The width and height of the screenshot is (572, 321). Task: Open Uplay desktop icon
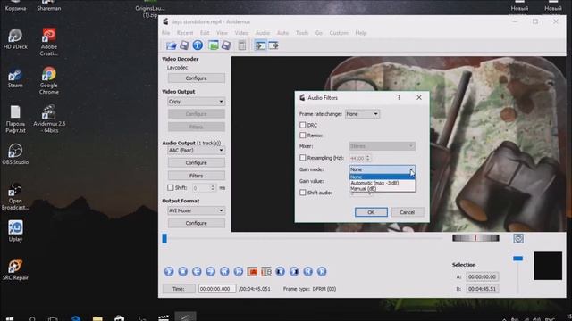click(15, 231)
